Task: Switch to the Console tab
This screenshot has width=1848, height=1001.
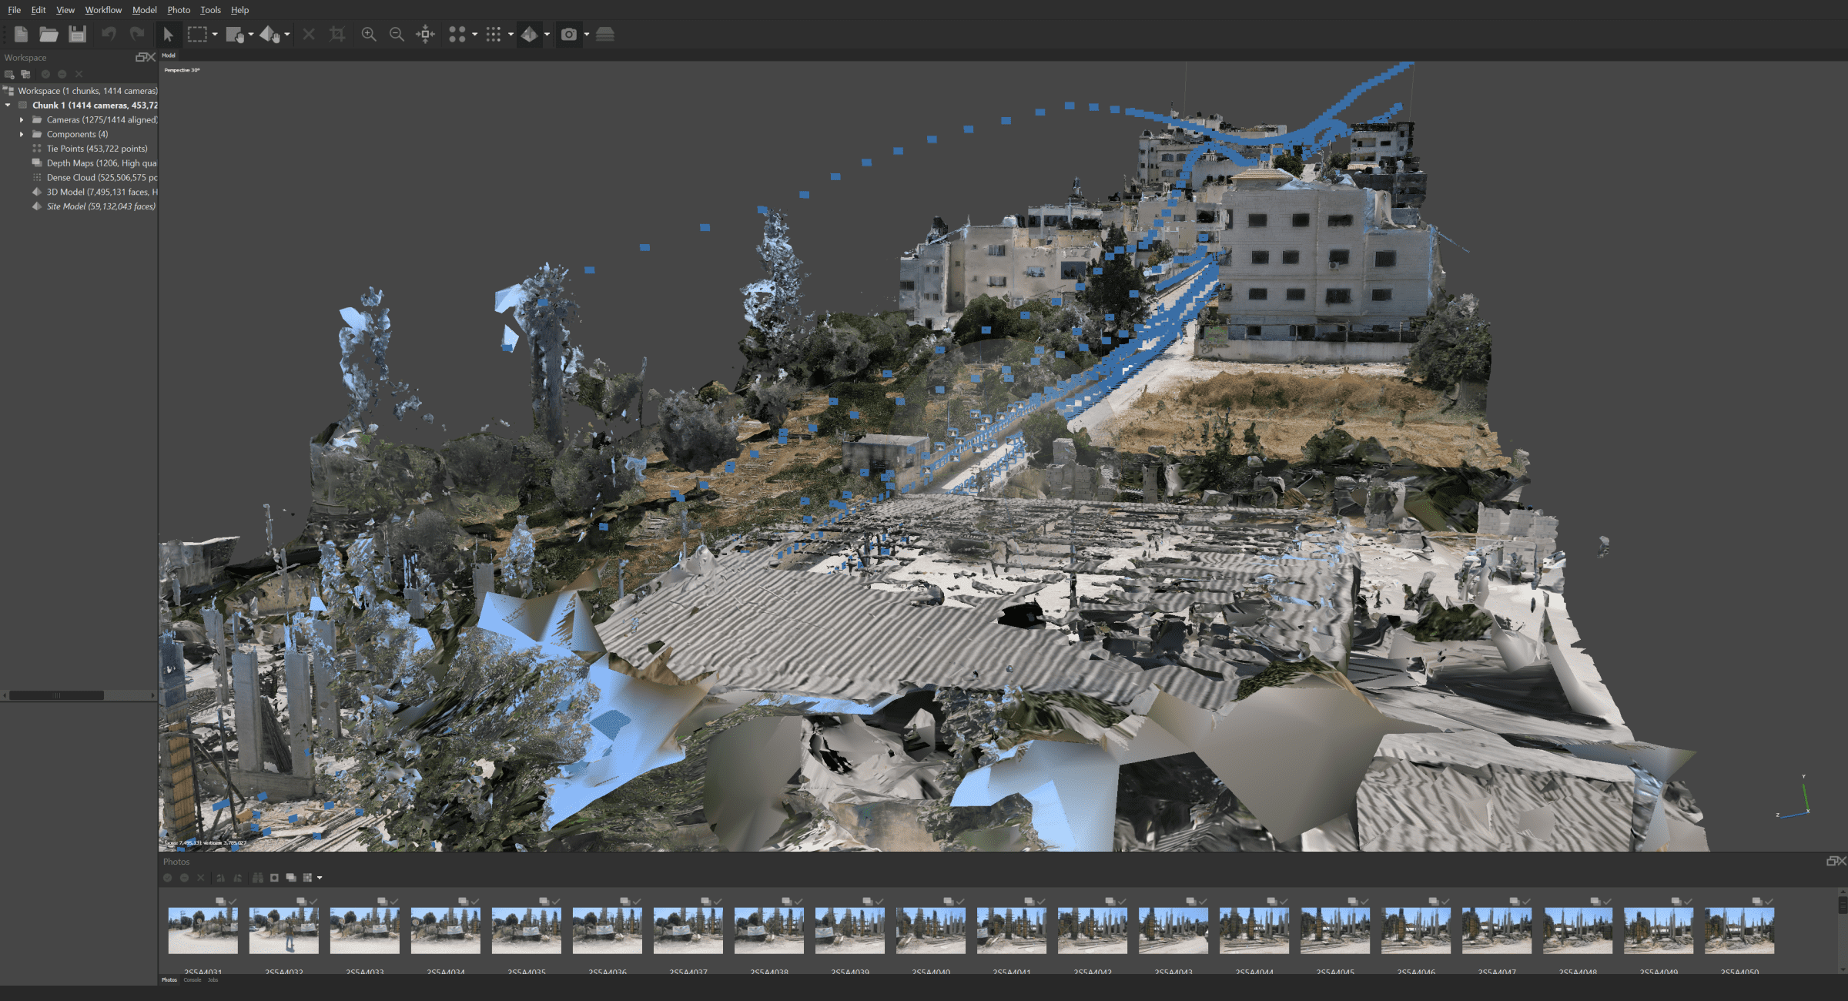Action: (193, 979)
